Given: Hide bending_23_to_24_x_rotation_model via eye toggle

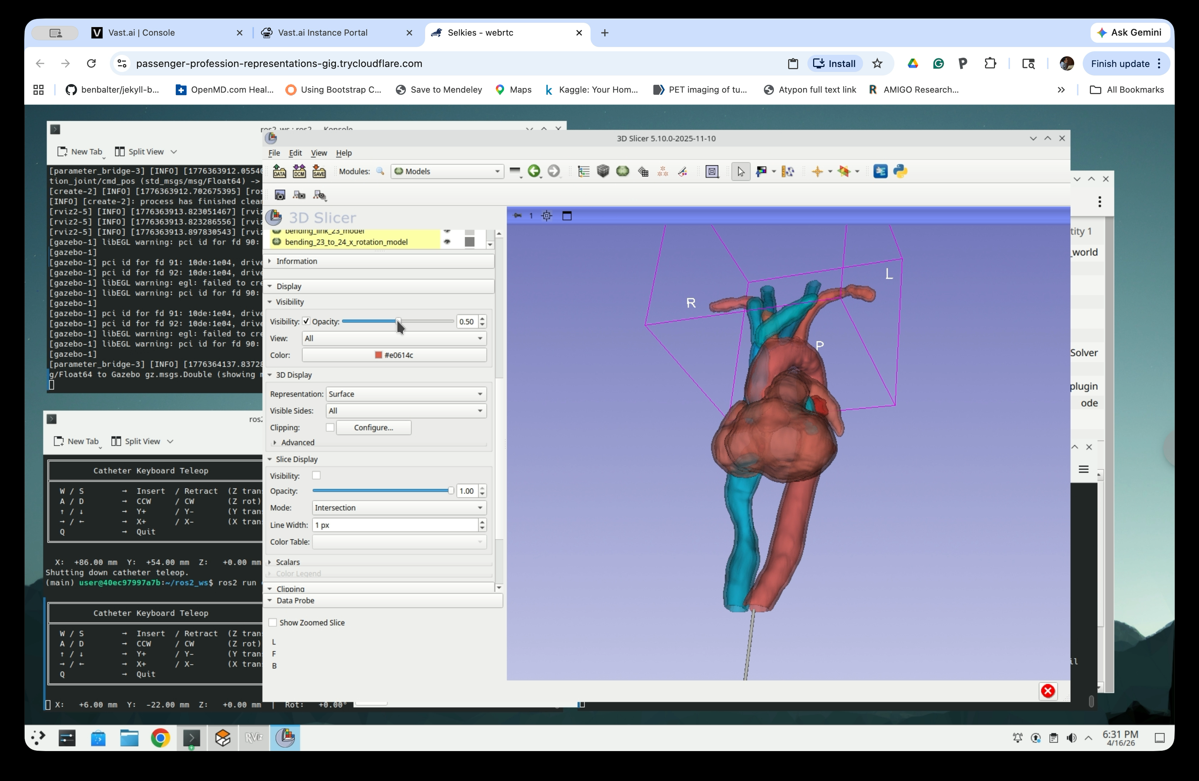Looking at the screenshot, I should 447,242.
